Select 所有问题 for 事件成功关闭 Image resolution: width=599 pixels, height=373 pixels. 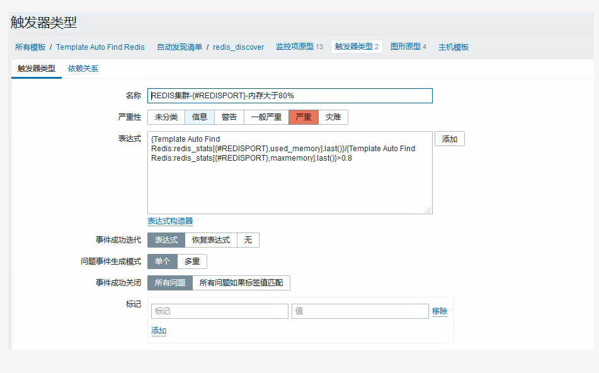[x=170, y=283]
